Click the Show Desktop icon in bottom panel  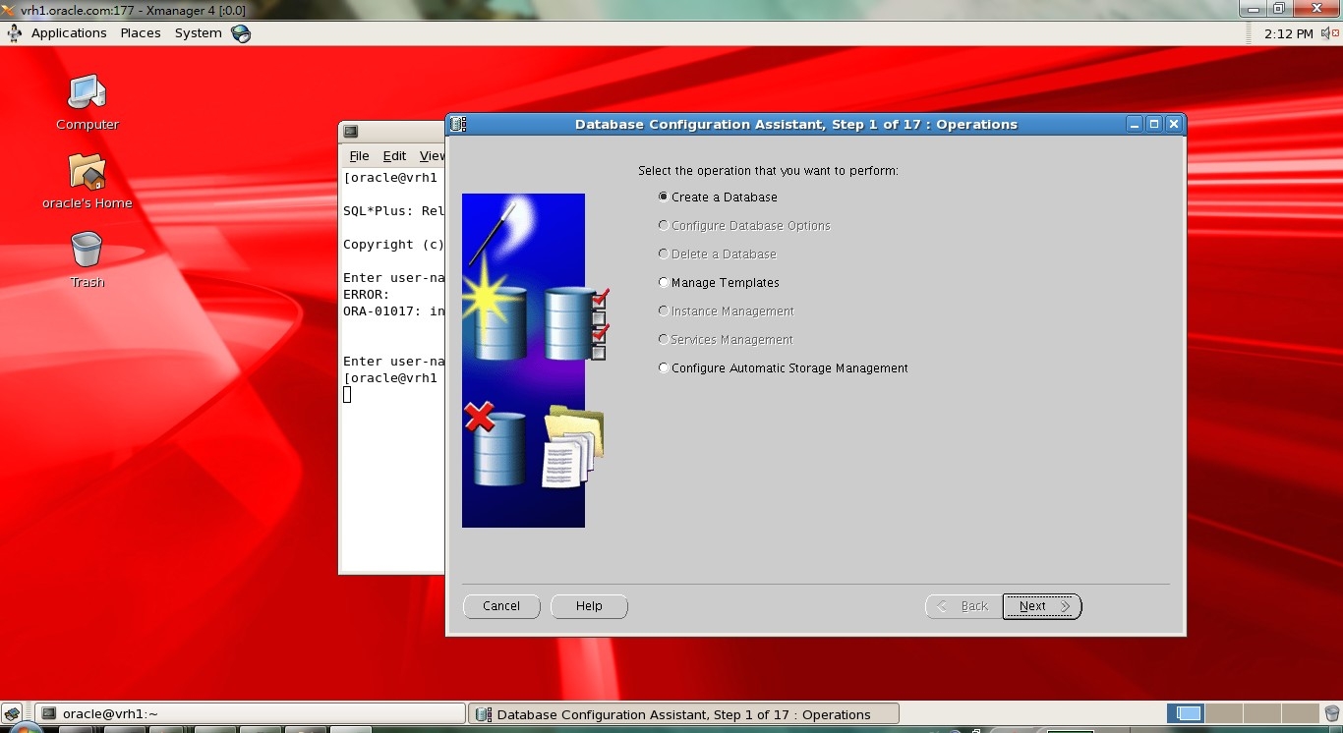12,714
